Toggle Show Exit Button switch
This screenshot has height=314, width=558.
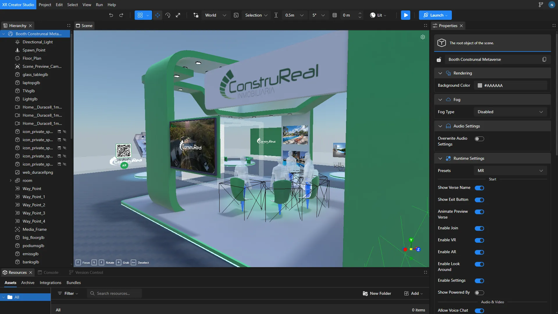pyautogui.click(x=479, y=200)
